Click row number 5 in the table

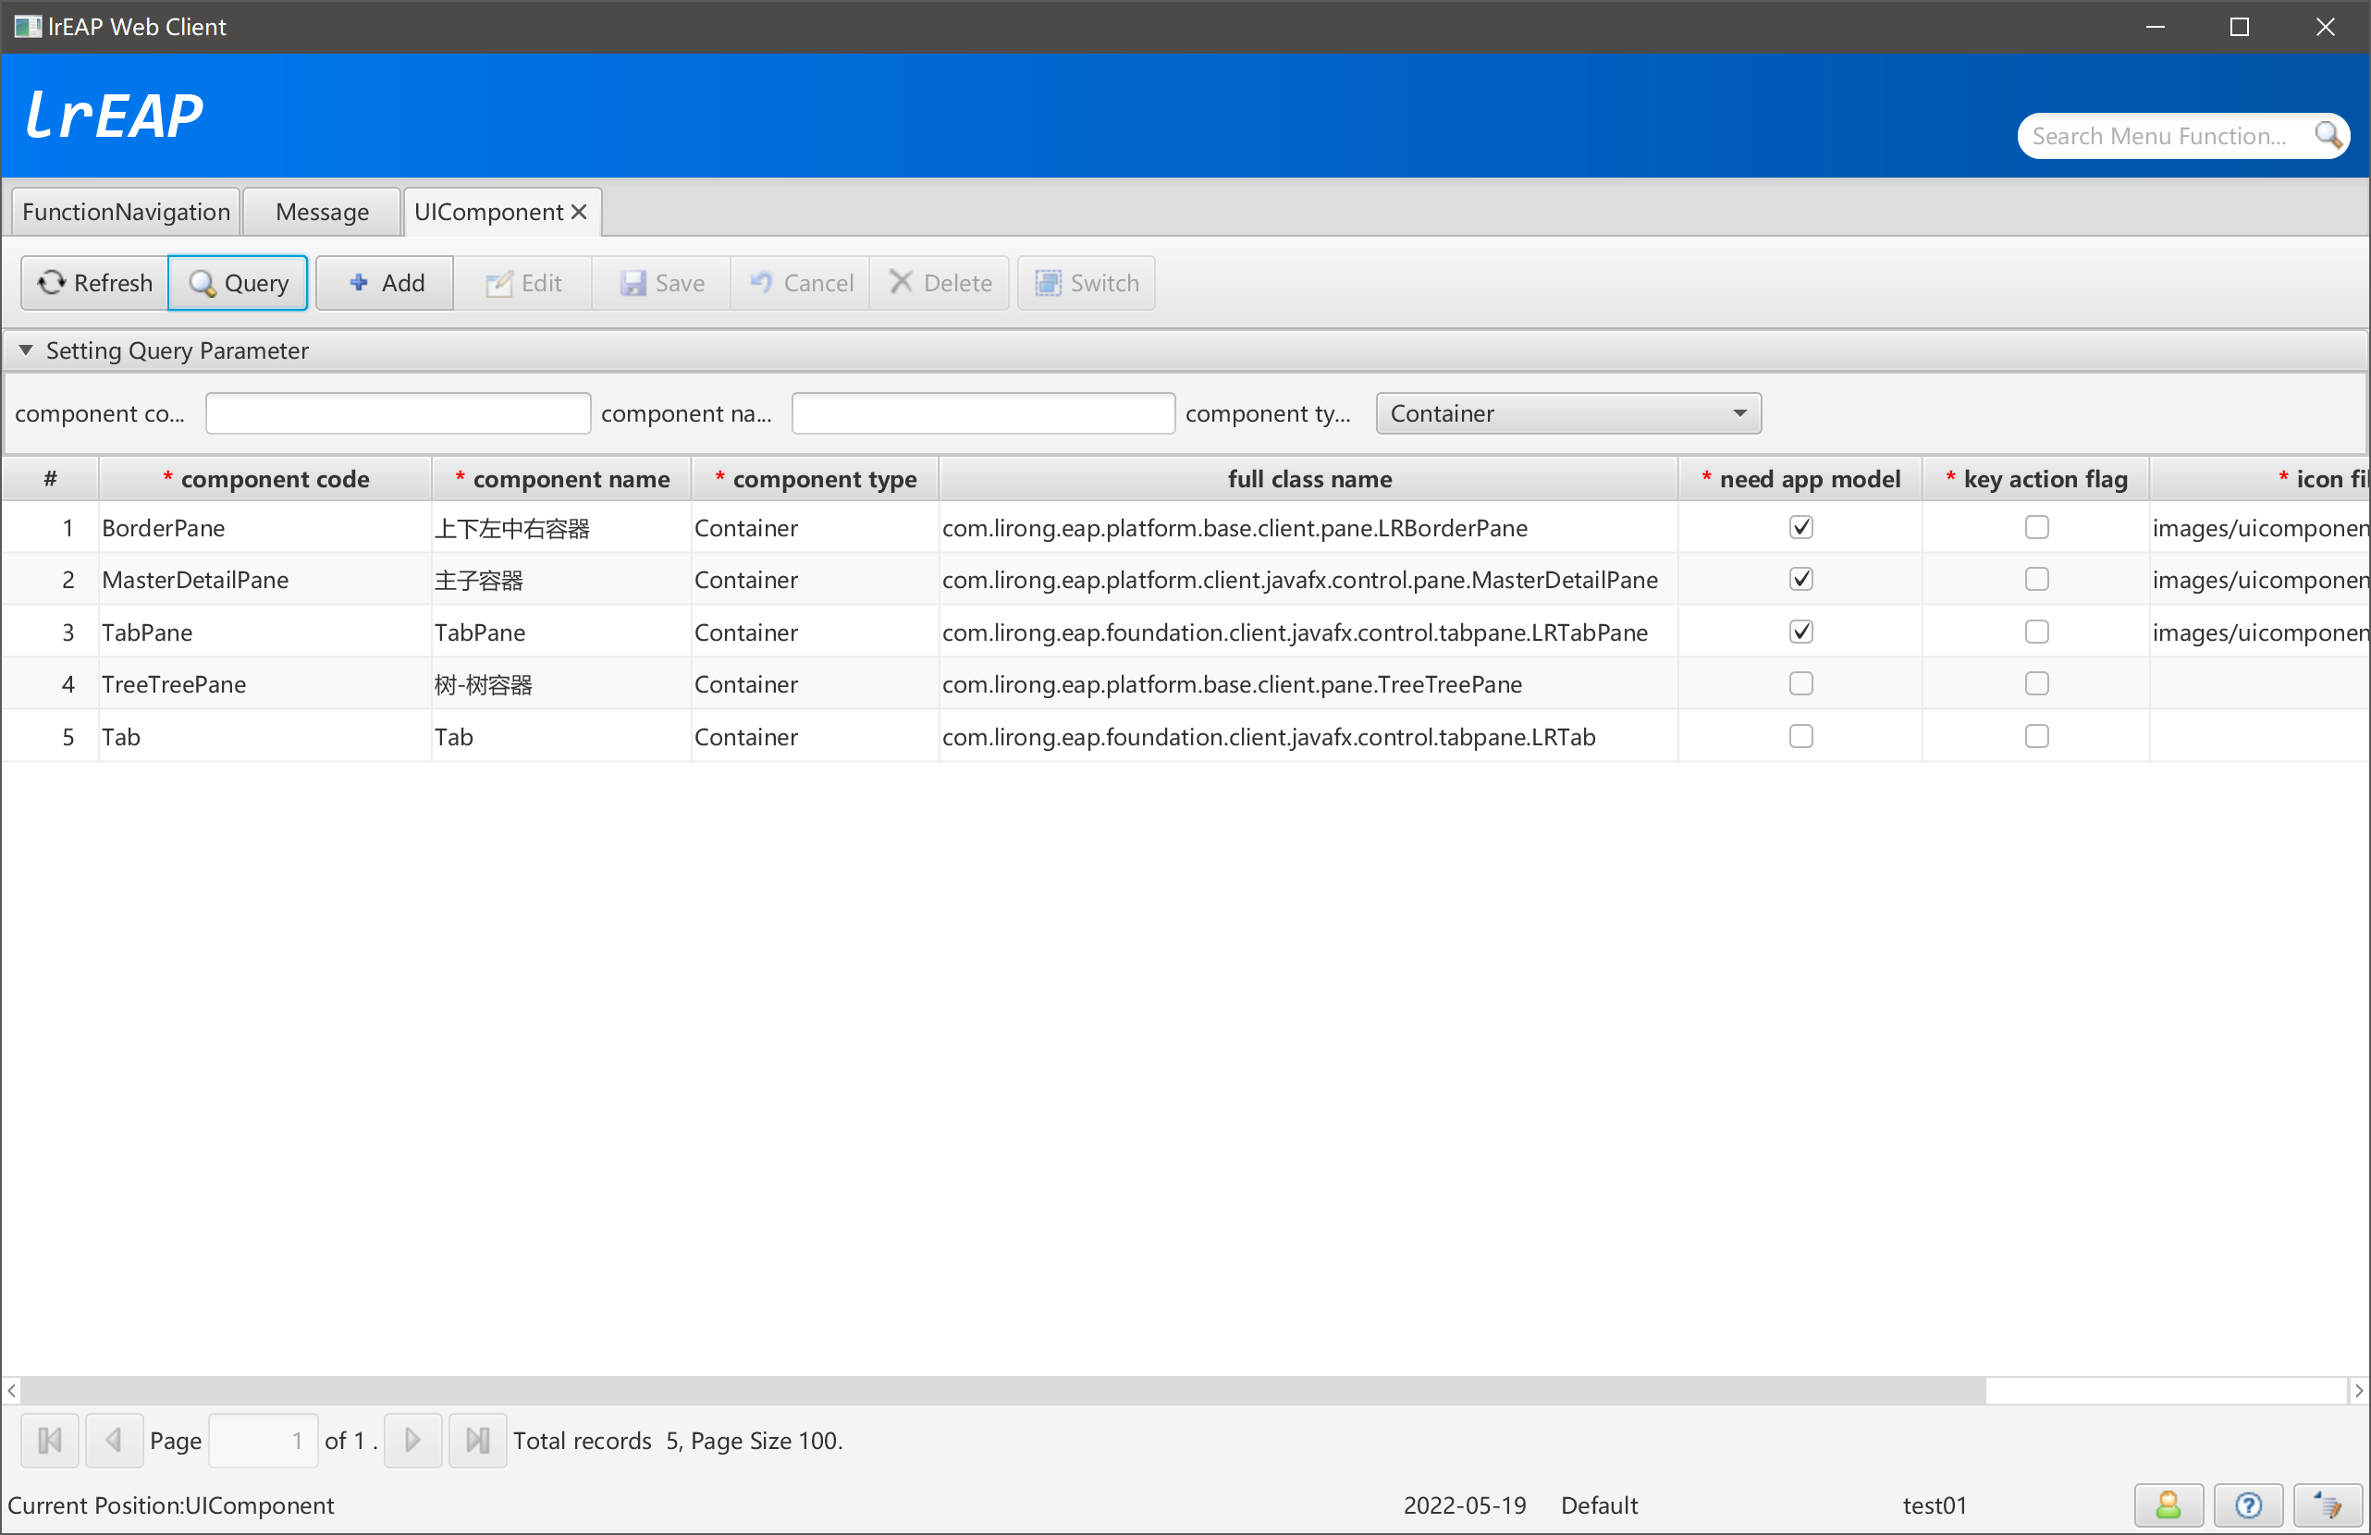click(x=68, y=737)
